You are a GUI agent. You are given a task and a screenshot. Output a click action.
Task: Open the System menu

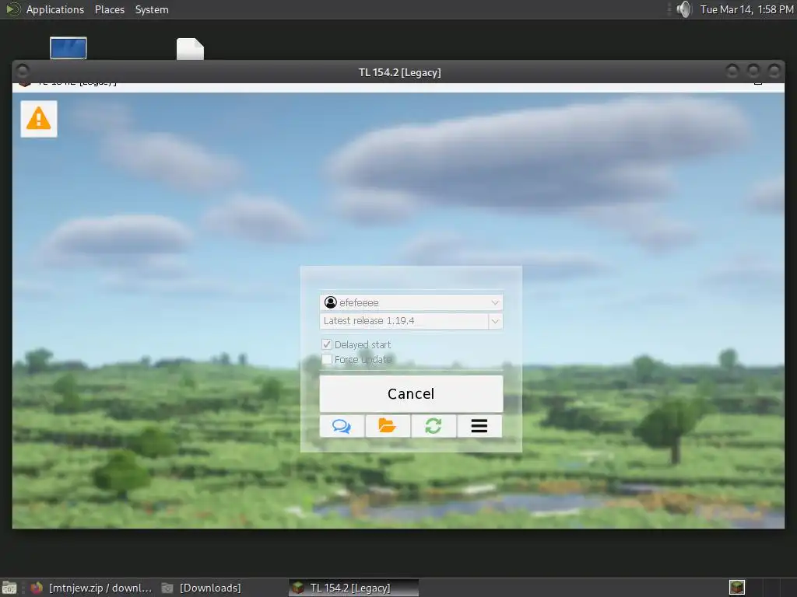152,9
